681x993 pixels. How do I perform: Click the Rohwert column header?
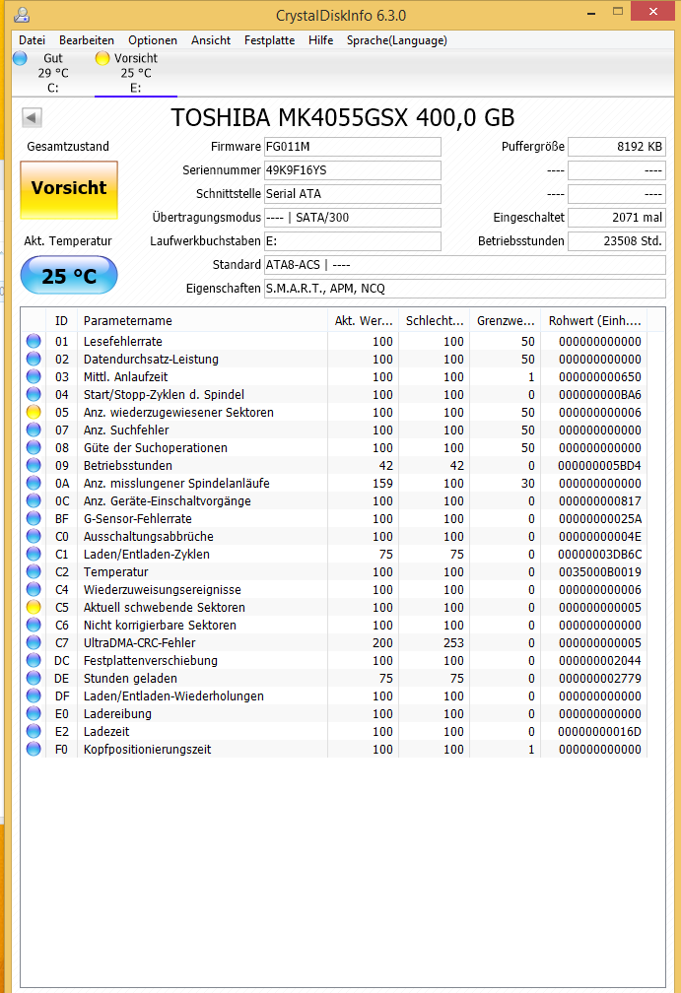click(x=594, y=321)
